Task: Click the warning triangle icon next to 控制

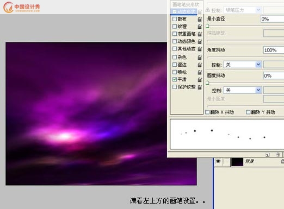Action: 208,10
